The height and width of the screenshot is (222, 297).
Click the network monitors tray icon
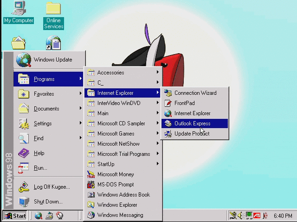249,216
